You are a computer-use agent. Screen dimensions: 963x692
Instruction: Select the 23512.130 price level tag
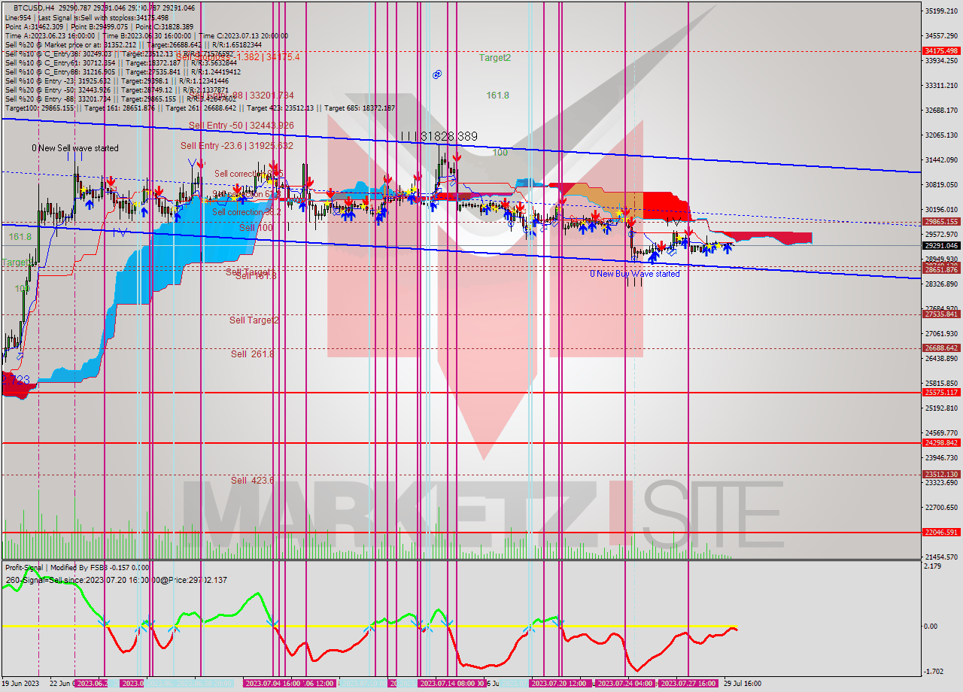coord(941,475)
